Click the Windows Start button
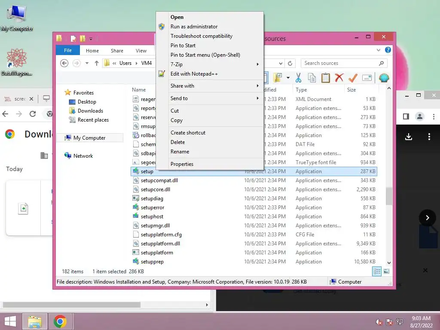The height and width of the screenshot is (330, 440). (x=10, y=321)
